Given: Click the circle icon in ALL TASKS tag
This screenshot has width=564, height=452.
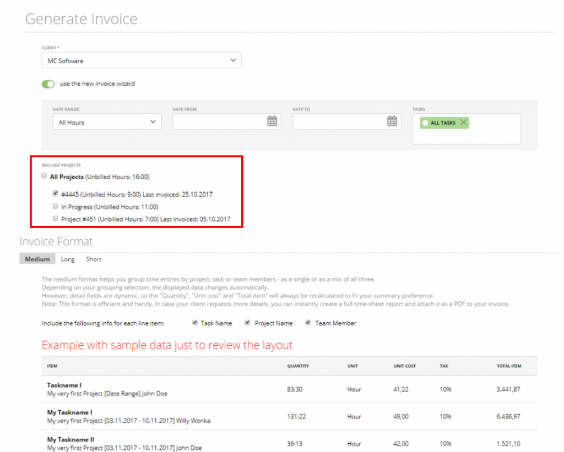Looking at the screenshot, I should pyautogui.click(x=425, y=123).
